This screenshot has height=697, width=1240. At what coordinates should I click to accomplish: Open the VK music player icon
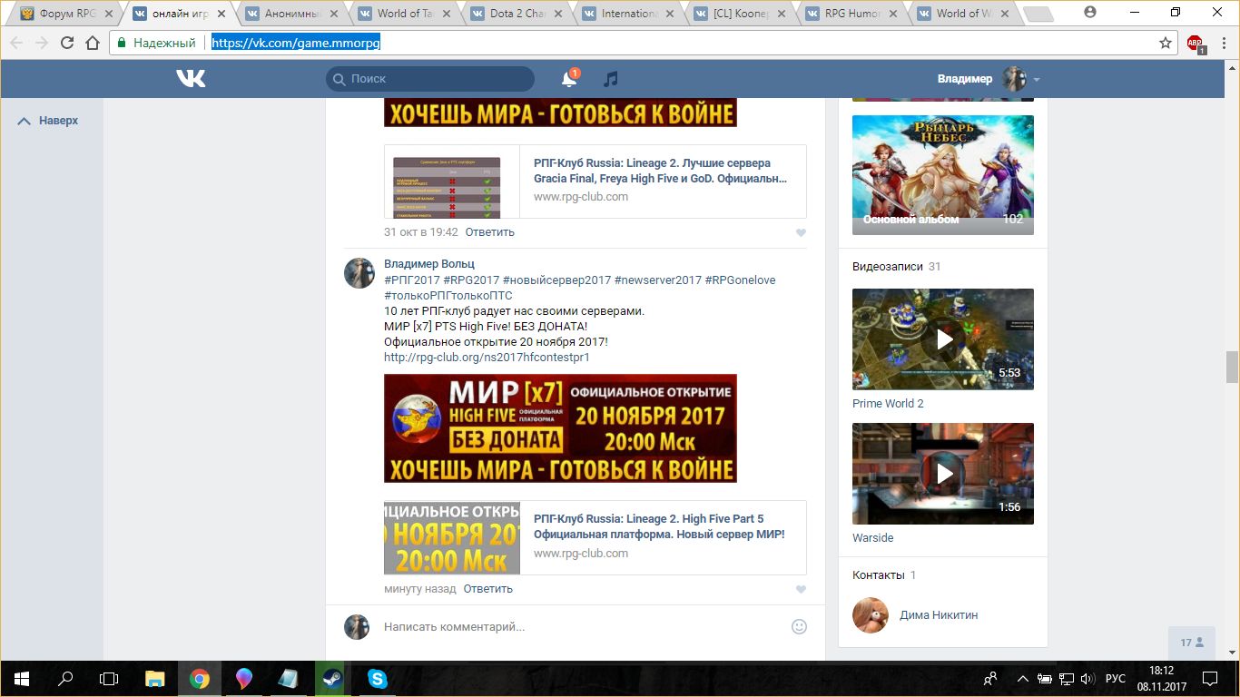click(x=611, y=79)
